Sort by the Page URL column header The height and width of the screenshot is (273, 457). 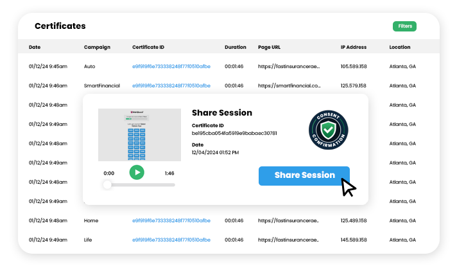tap(269, 48)
